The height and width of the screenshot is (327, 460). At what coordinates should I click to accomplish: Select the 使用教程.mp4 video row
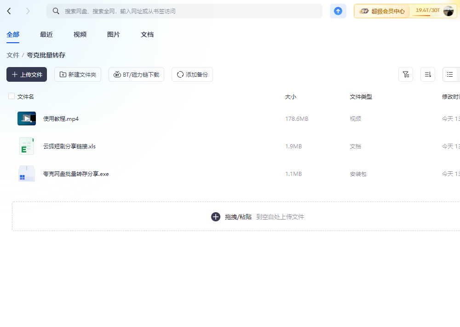pos(60,118)
